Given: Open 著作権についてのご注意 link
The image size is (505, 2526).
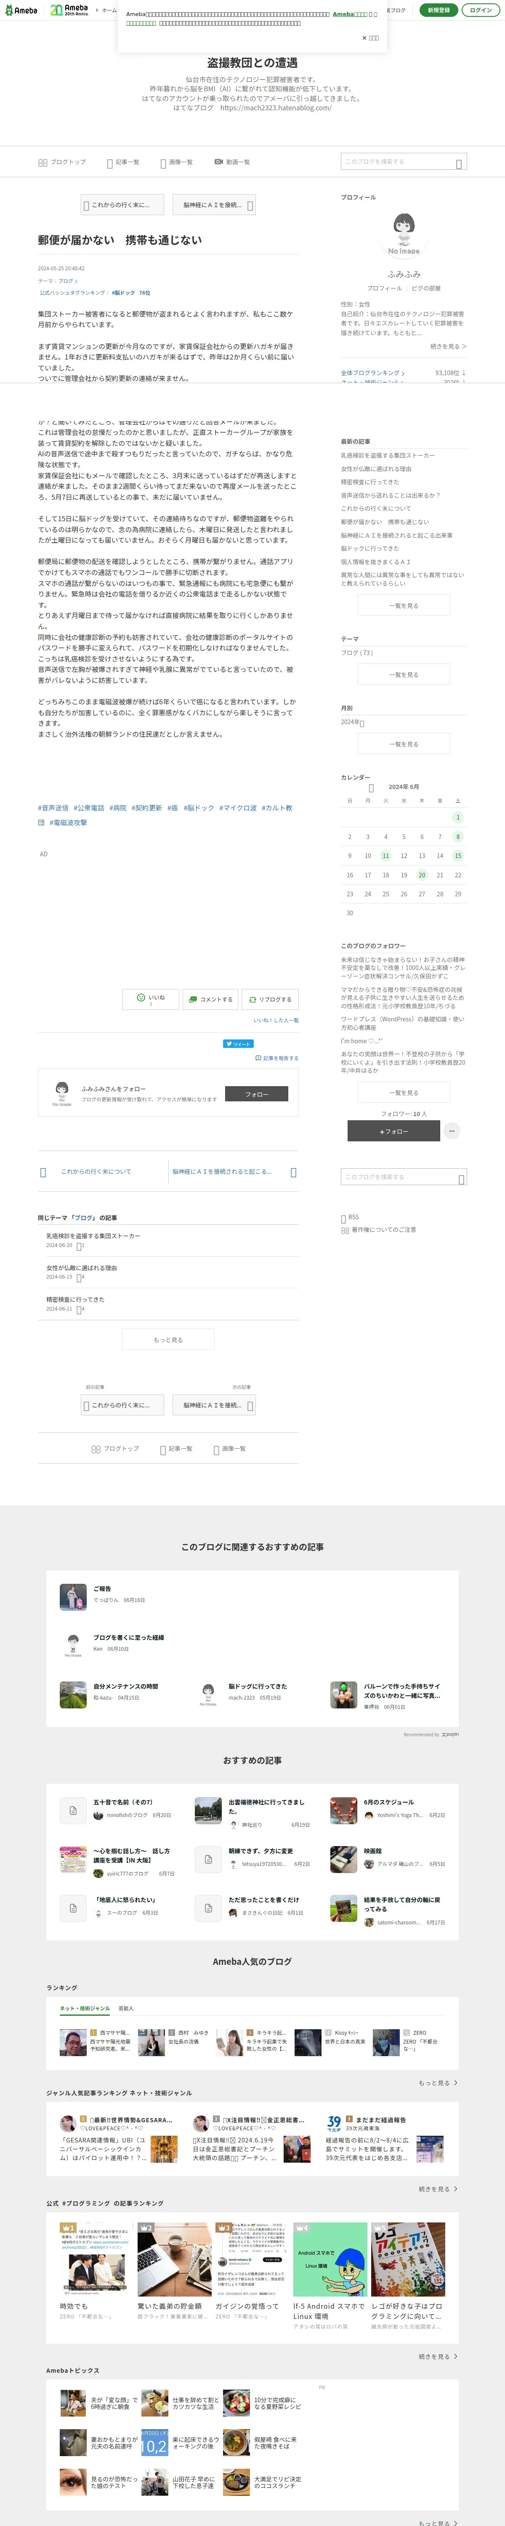Looking at the screenshot, I should pos(378,1230).
